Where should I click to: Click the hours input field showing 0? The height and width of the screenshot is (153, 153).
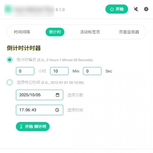(25, 71)
